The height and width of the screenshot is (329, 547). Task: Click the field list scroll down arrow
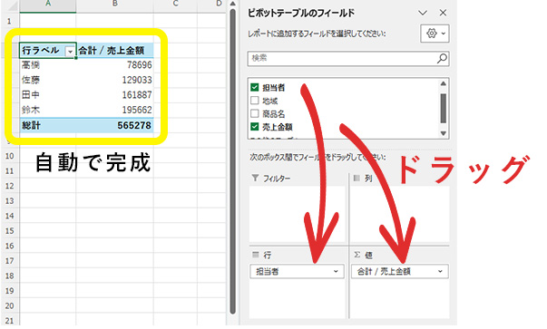click(x=443, y=133)
